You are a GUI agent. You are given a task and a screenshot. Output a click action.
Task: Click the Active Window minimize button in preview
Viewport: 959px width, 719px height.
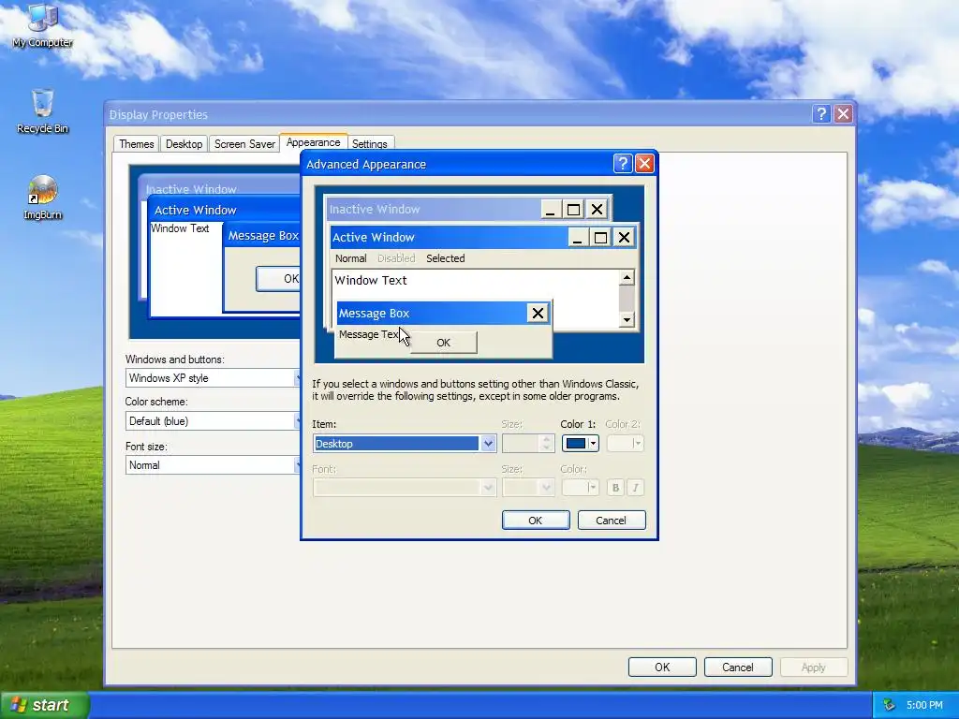(577, 237)
